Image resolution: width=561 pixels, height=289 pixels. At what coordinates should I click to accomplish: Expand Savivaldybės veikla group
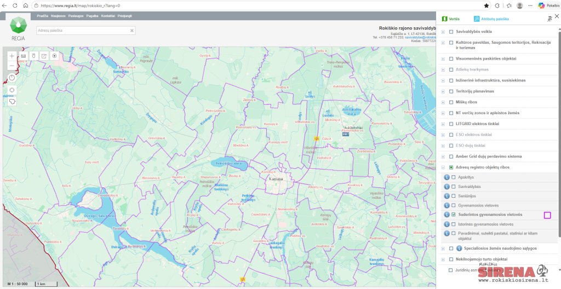(x=443, y=32)
